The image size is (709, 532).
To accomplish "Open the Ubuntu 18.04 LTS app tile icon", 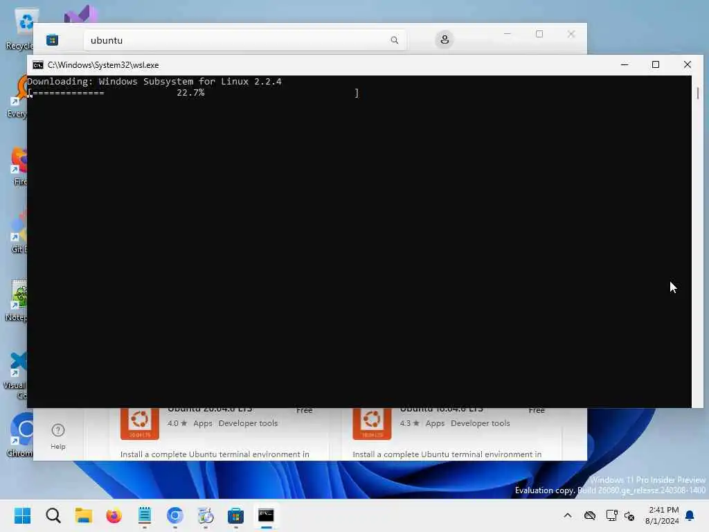I will coord(372,423).
